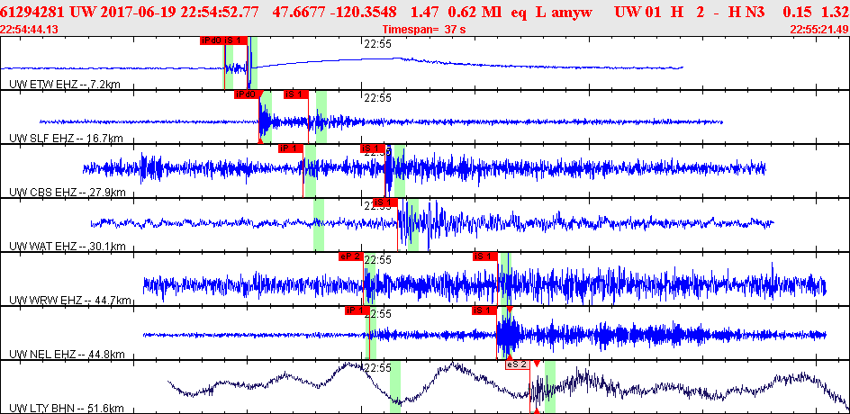Click the red triangle at bottom of LTY trace
Screen dimensions: 850x414
536,411
